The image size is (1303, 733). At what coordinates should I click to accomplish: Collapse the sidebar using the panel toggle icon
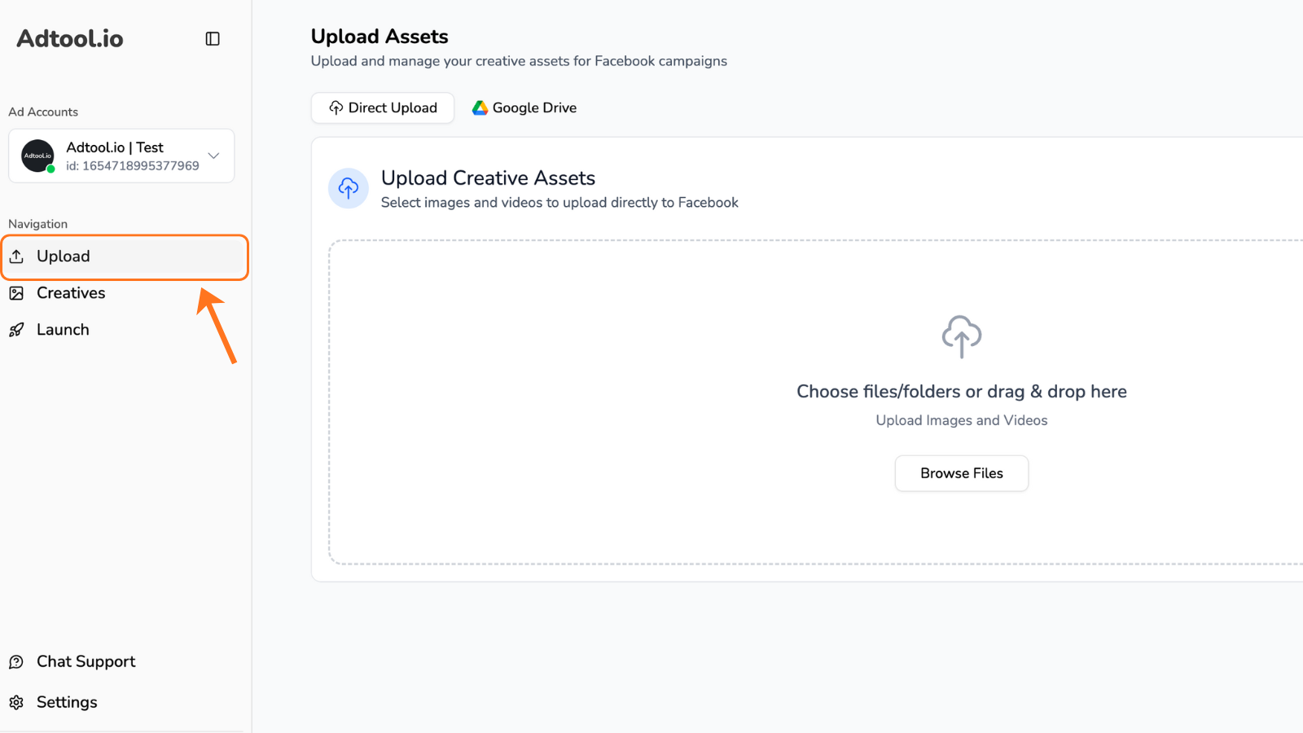[213, 38]
